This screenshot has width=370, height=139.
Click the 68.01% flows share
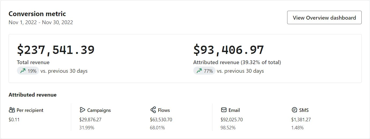tap(157, 128)
